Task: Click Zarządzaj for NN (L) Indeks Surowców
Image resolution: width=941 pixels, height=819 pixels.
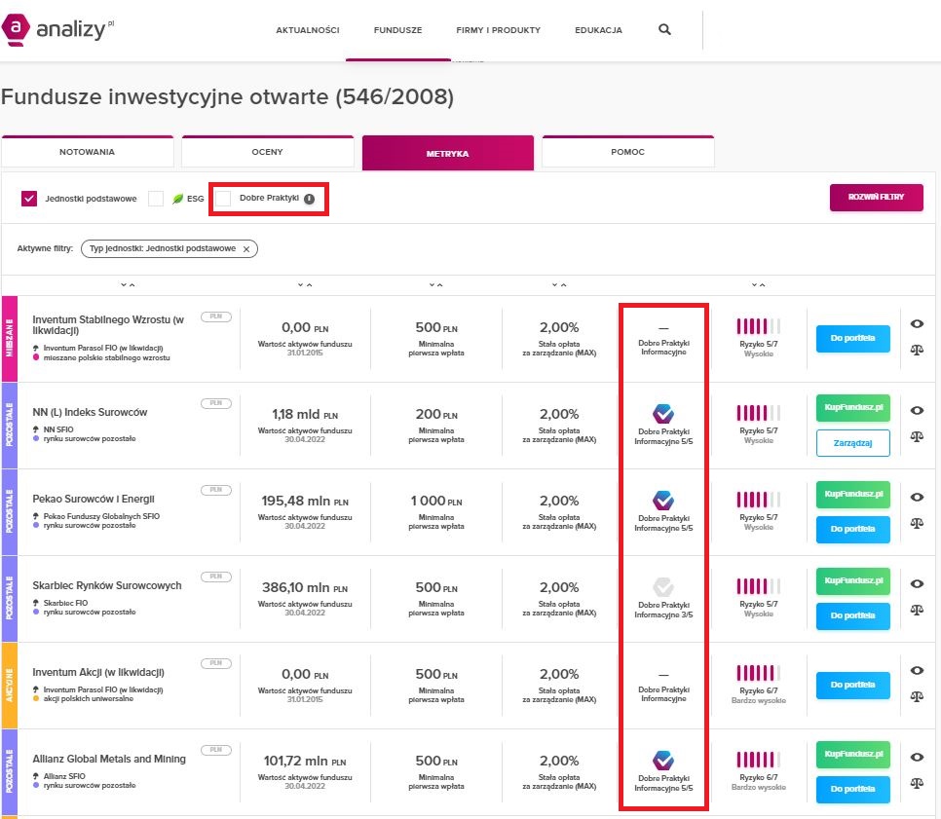Action: (852, 443)
